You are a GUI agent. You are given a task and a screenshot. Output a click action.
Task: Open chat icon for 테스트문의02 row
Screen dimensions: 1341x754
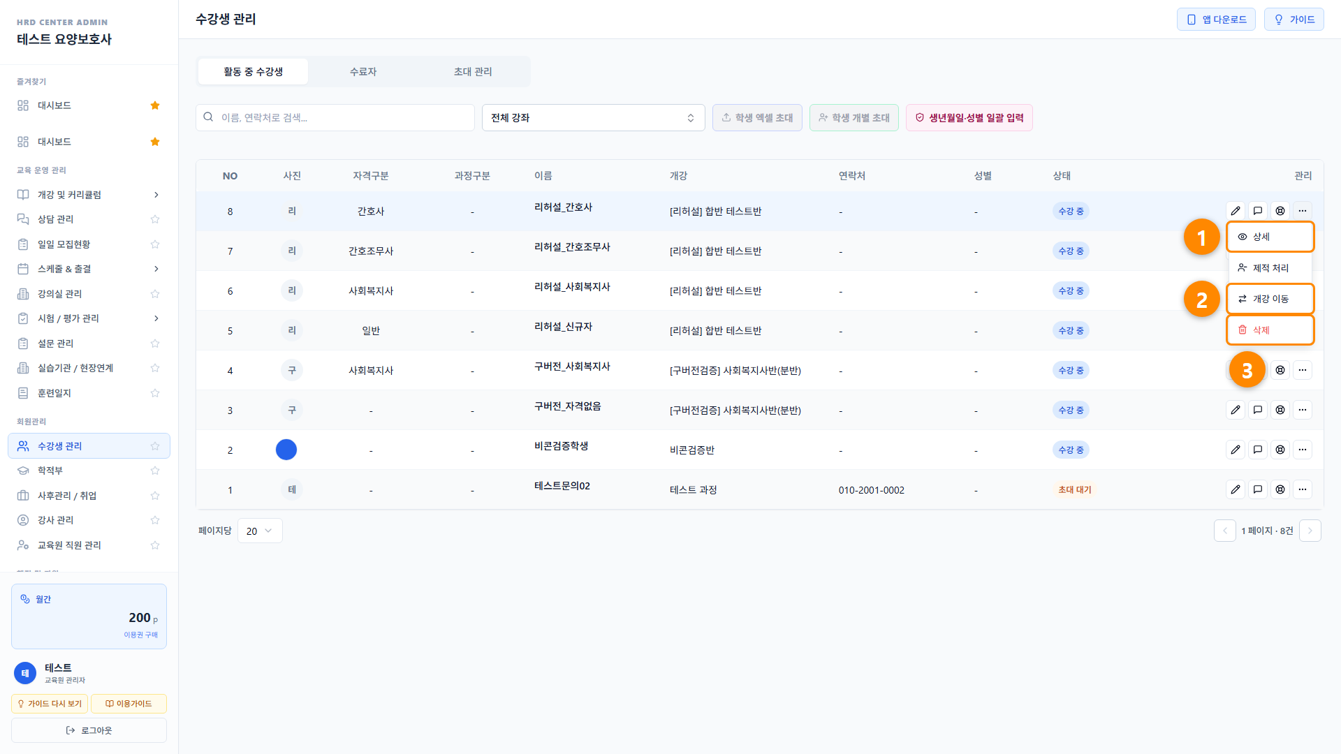click(1258, 489)
